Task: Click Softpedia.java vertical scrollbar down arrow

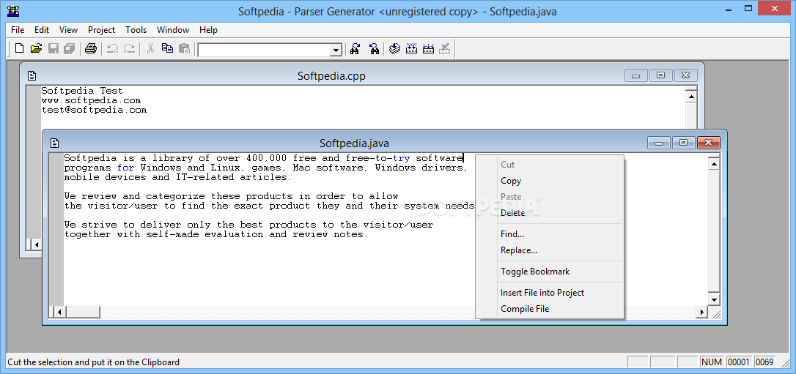Action: pos(714,299)
